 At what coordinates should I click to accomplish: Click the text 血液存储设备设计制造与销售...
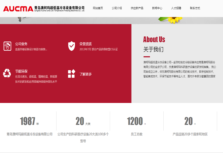[31, 50]
